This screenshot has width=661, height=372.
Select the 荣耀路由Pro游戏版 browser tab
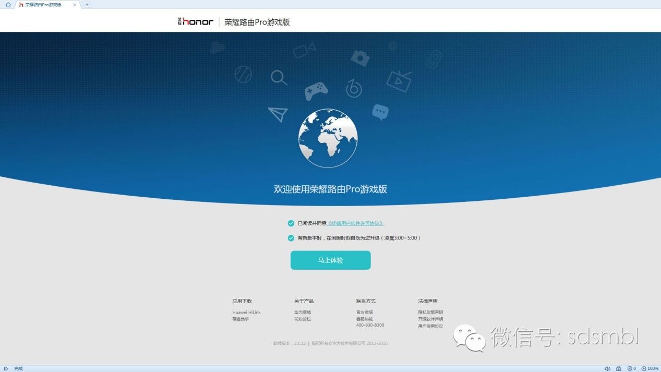tap(47, 5)
